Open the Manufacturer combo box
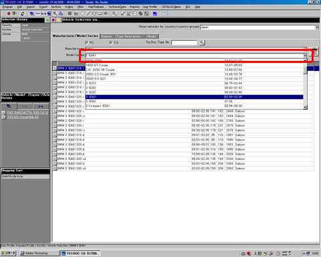321x257 pixels. (196, 48)
